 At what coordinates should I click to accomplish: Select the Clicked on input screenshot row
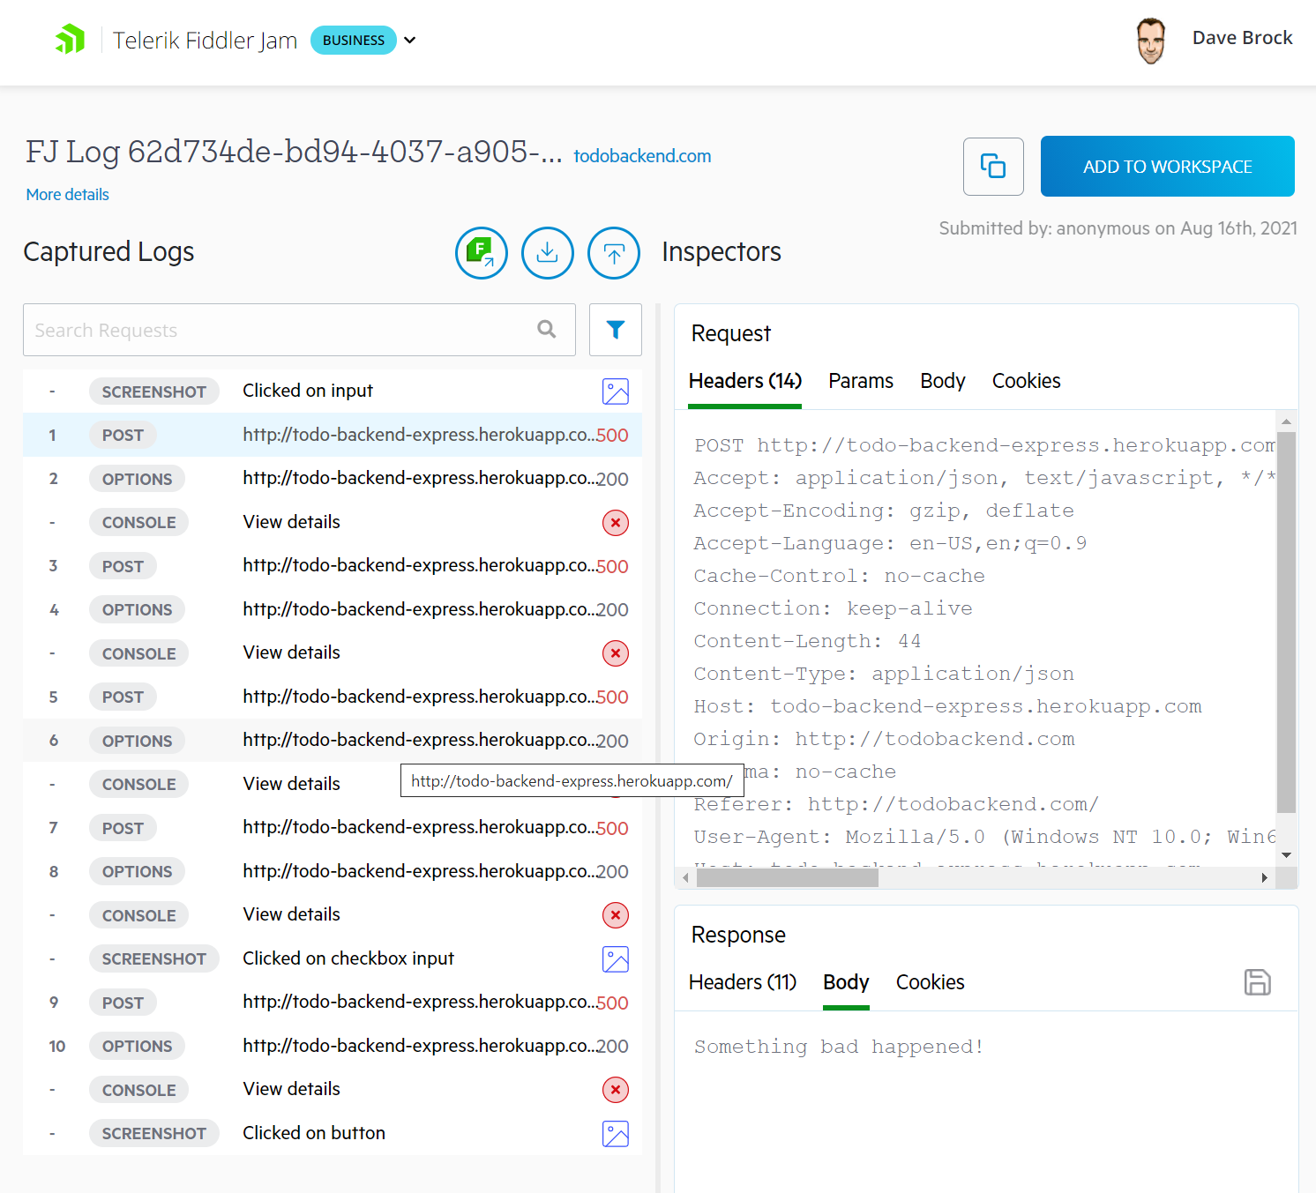(333, 391)
